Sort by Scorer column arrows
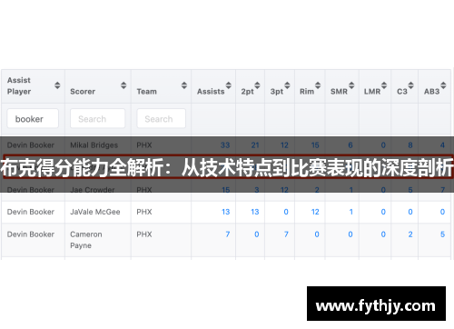The width and height of the screenshot is (454, 329). pos(123,85)
